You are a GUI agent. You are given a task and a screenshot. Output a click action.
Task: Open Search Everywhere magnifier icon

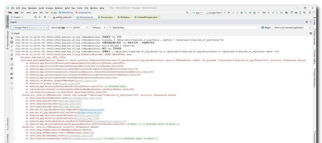click(310, 13)
